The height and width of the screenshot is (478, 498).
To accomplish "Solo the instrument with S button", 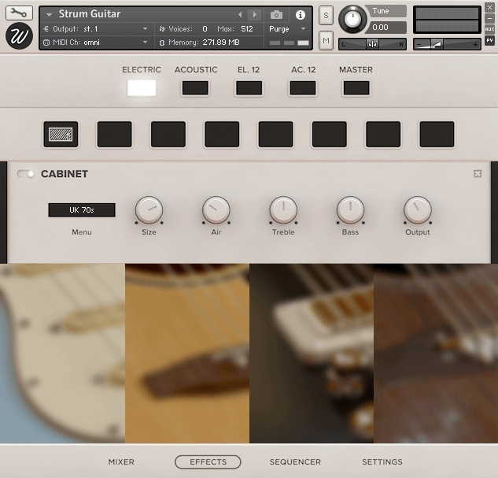I will (326, 17).
